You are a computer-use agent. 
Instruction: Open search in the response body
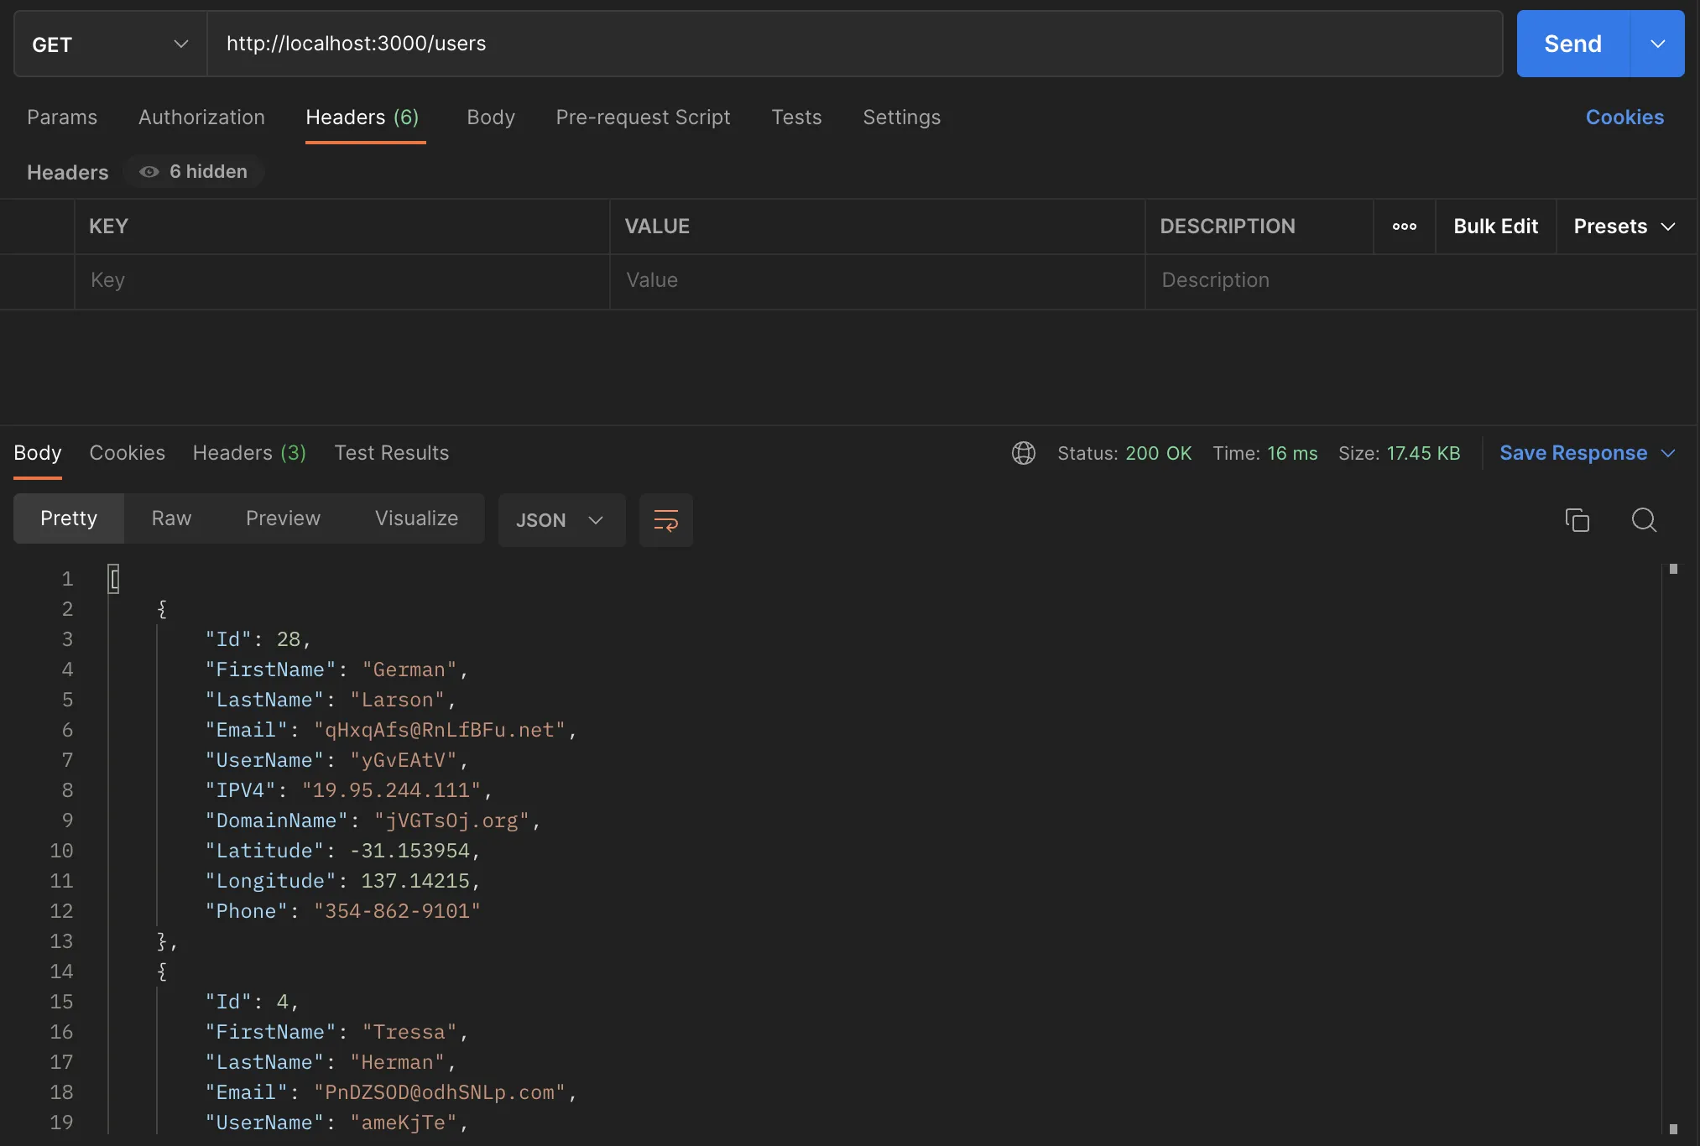coord(1643,520)
